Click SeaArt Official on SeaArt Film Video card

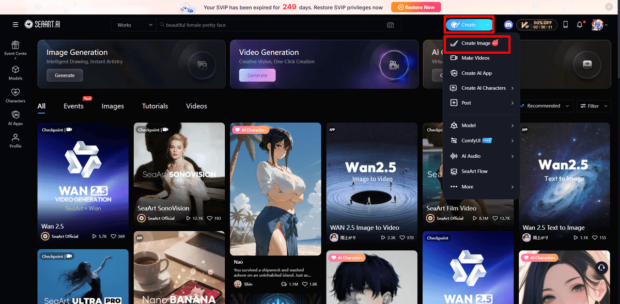[x=450, y=218]
